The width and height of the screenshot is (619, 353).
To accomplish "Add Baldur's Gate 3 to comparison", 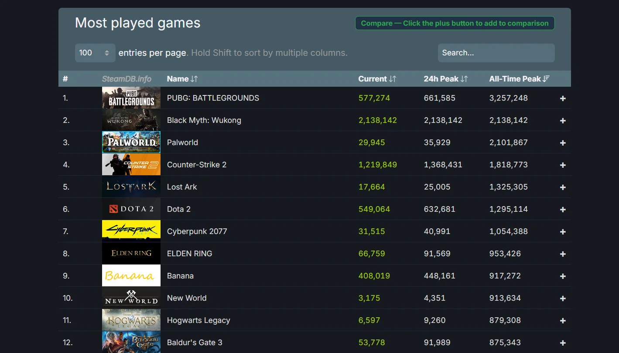I will click(x=563, y=343).
